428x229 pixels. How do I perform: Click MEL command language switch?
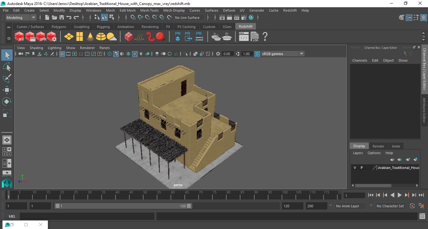(12, 216)
